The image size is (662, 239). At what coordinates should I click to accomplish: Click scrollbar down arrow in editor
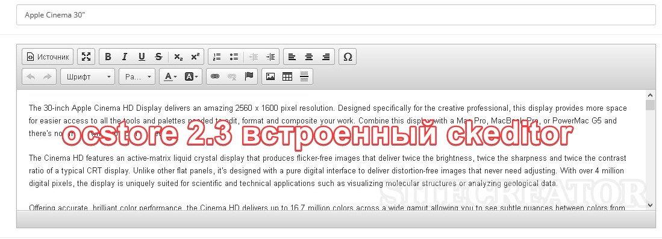650,205
